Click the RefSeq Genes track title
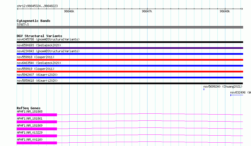This screenshot has height=146, width=251. click(28, 108)
